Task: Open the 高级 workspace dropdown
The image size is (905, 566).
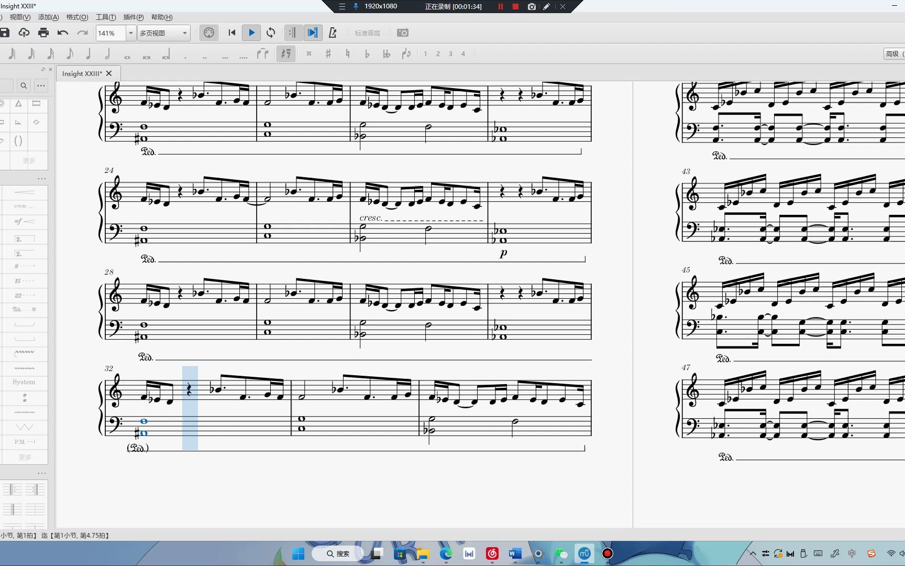Action: point(894,53)
